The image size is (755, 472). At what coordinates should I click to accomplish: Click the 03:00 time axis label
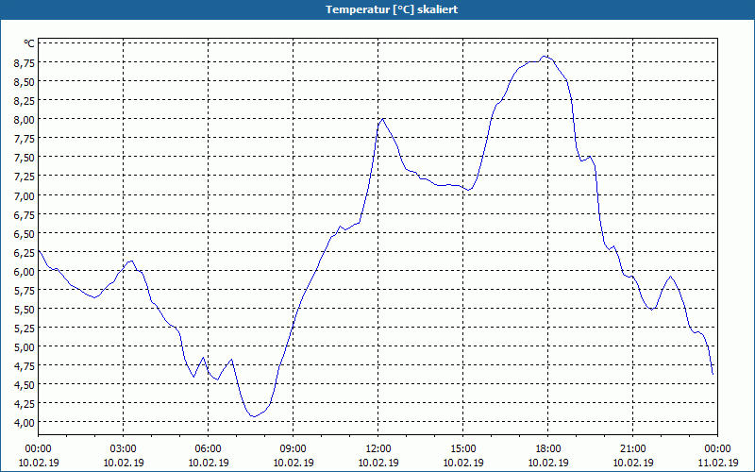124,449
